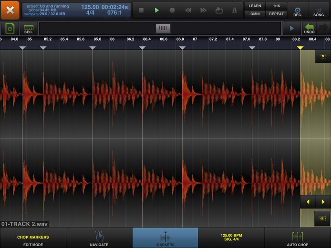Viewport: 331px width, 248px height.
Task: Preview the sample with the blue play arrow
Action: [292, 28]
